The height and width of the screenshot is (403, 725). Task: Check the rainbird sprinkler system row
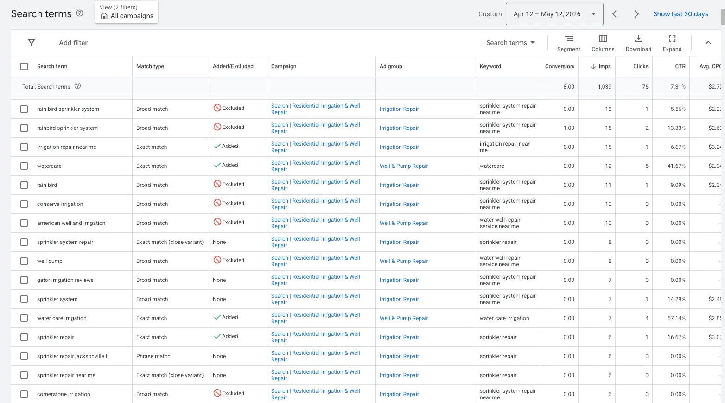(24, 128)
